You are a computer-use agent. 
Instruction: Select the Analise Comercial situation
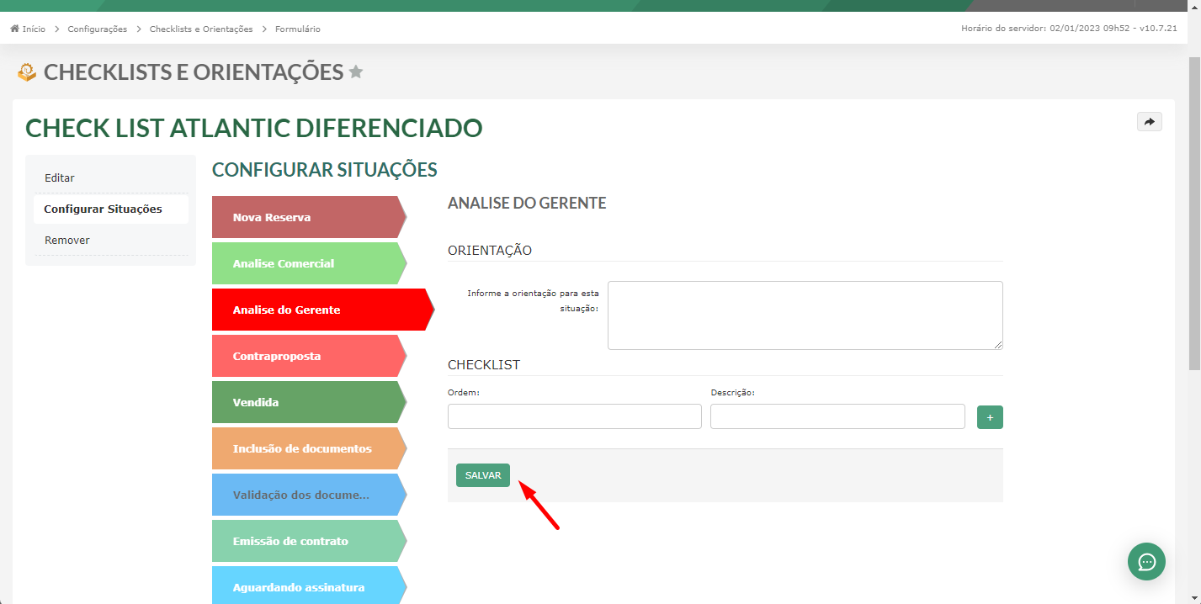(x=309, y=263)
